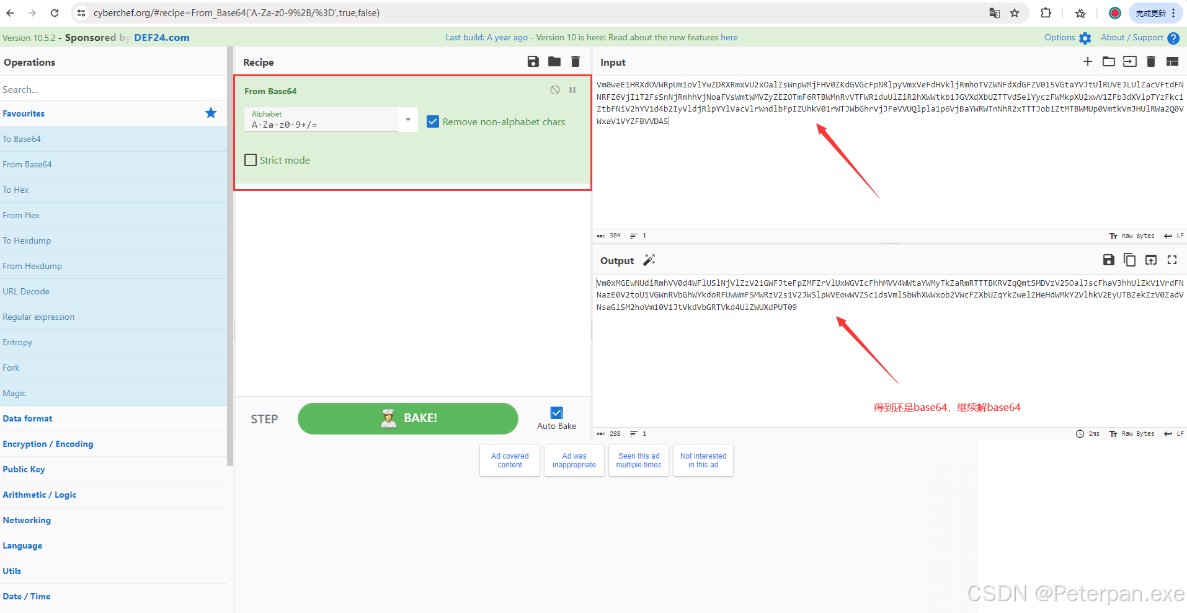The width and height of the screenshot is (1187, 613).
Task: Click Seen this ad multiple times
Action: tap(639, 461)
